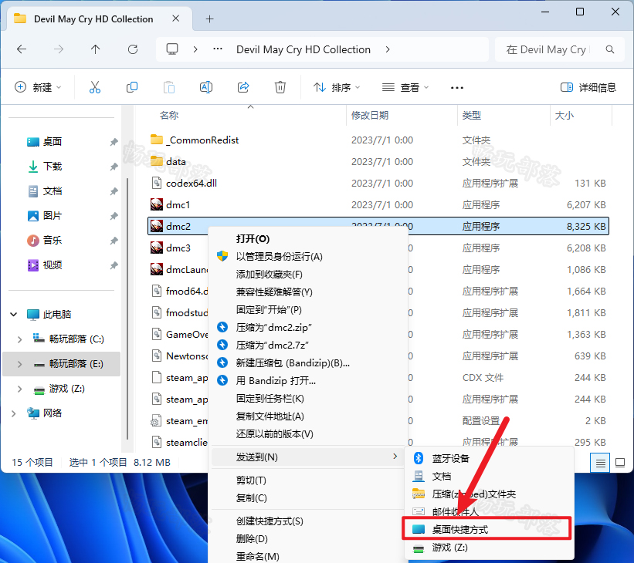Expand the 畅玩部落 (E:) drive node
Viewport: 634px width, 563px height.
[x=19, y=364]
